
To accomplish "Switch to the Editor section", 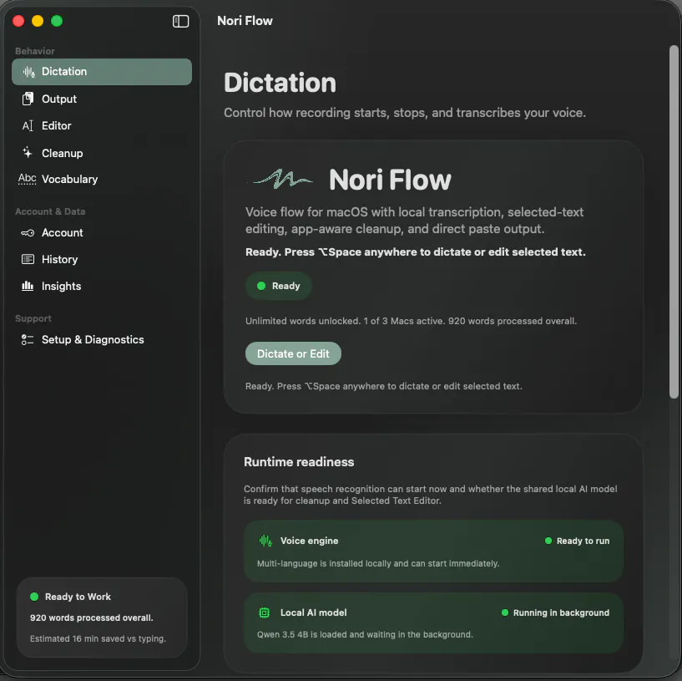I will pos(102,126).
